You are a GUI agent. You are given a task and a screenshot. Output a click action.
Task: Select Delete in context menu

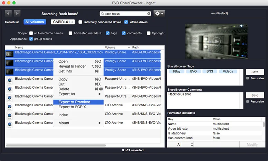click(x=78, y=89)
